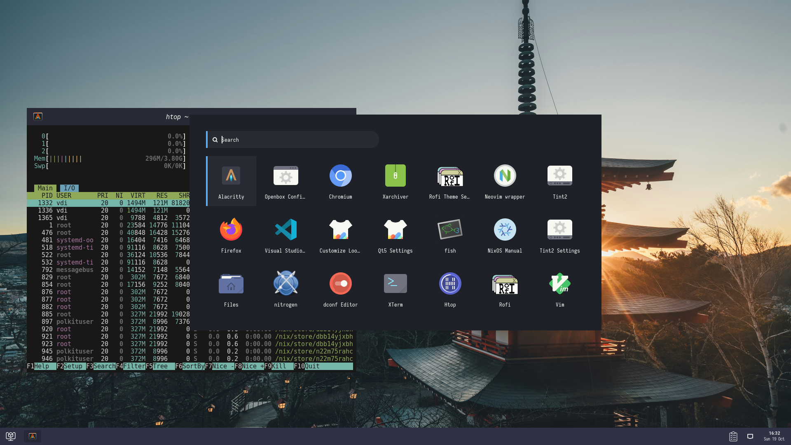Click F6 SortBy in htop footer

tap(190, 366)
